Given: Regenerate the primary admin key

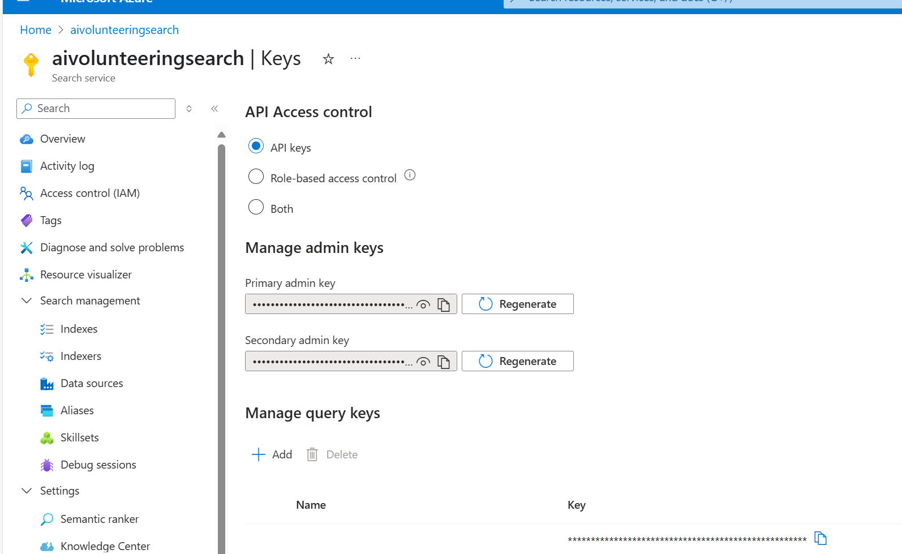Looking at the screenshot, I should click(x=518, y=304).
